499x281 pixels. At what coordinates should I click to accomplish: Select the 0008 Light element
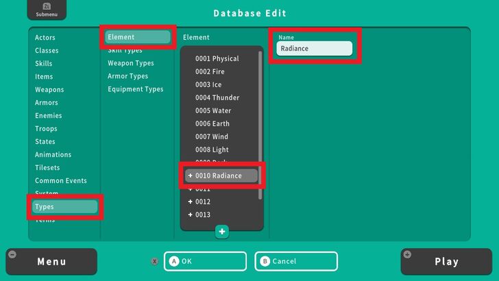pos(212,150)
